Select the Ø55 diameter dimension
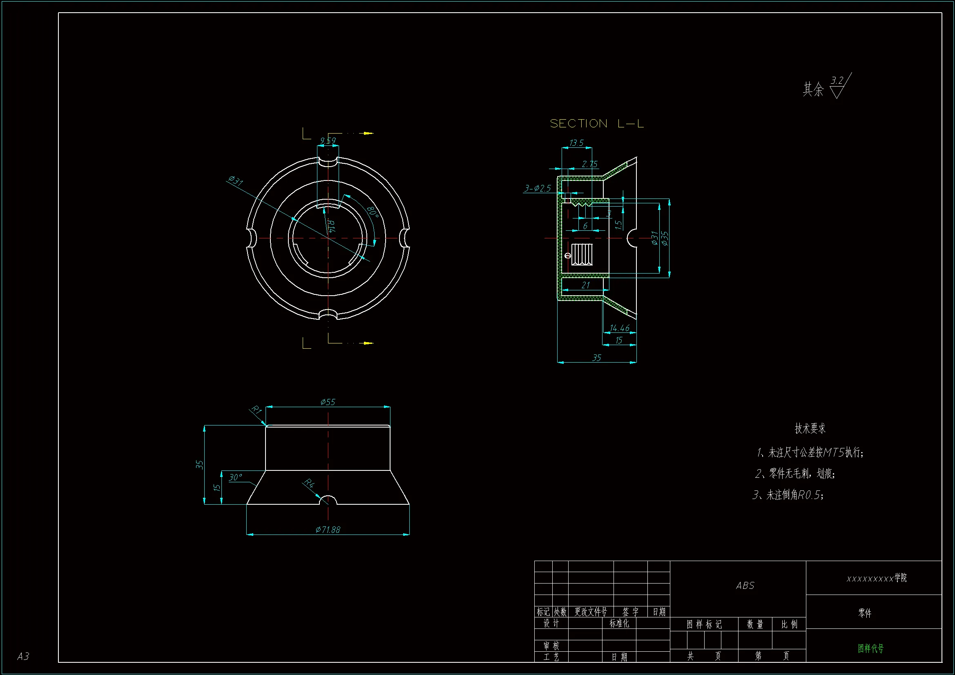Screen dimensions: 955x675 pos(328,402)
